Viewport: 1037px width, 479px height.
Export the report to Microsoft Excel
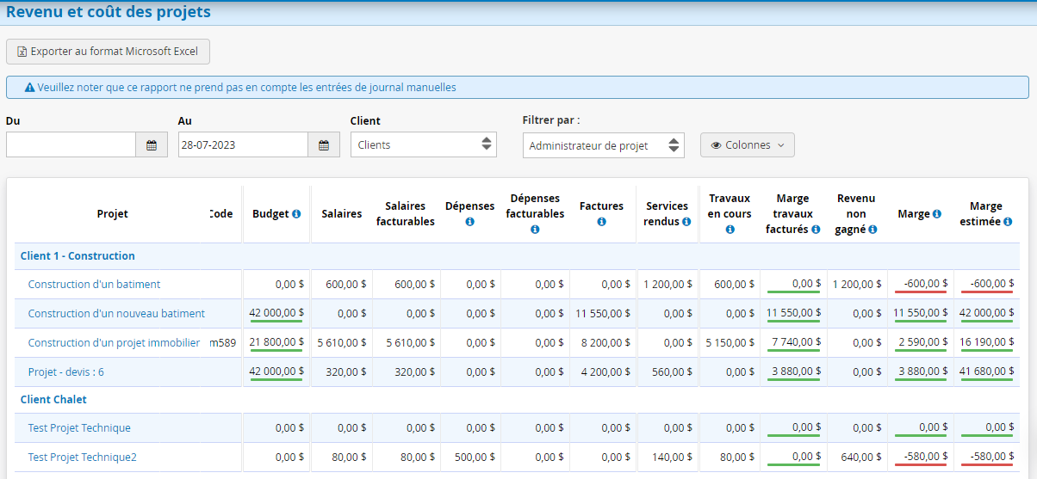108,52
